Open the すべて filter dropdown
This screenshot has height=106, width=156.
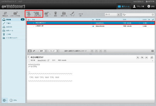click(112, 15)
